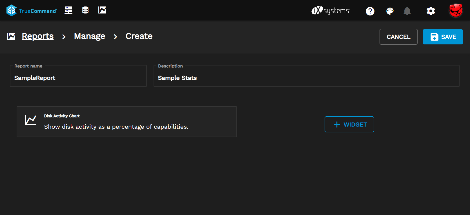Open the systems dashboard server icon
The width and height of the screenshot is (470, 215).
(x=68, y=10)
